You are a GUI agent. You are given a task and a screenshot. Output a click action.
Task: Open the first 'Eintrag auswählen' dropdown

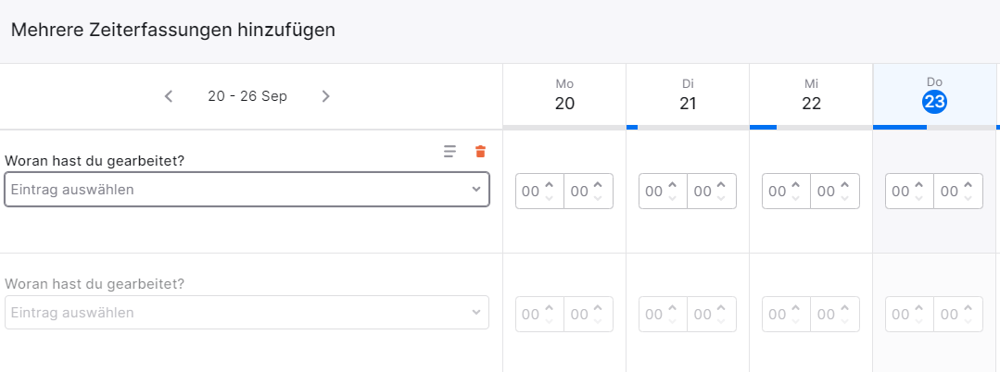(x=247, y=189)
